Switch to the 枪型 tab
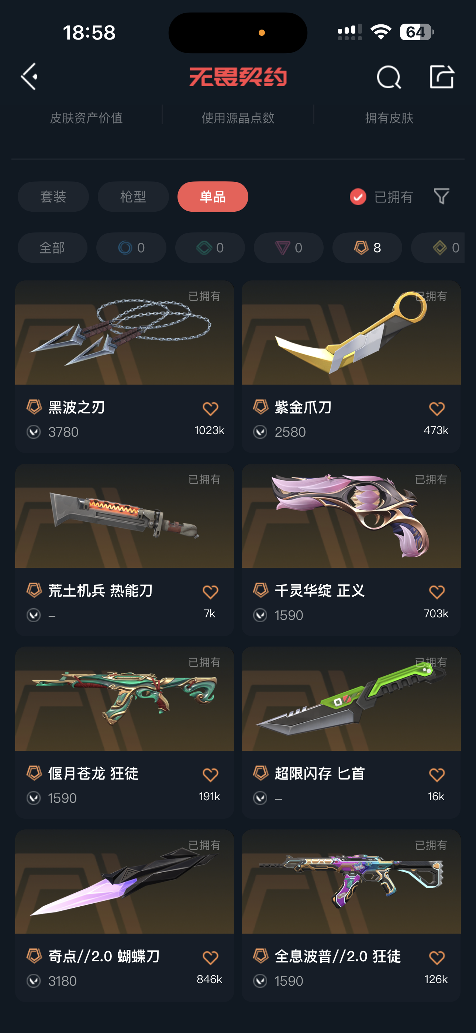 click(x=133, y=197)
